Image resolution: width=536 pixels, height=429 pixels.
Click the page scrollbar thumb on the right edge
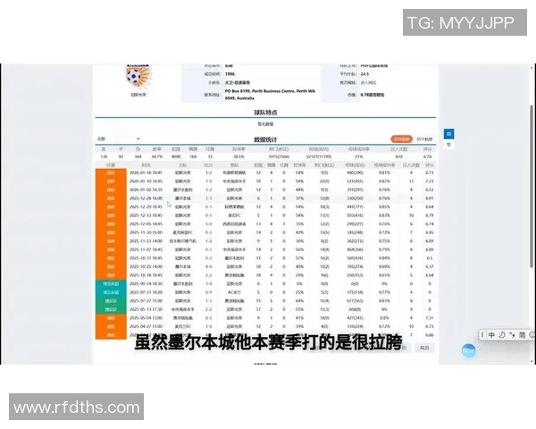point(532,187)
